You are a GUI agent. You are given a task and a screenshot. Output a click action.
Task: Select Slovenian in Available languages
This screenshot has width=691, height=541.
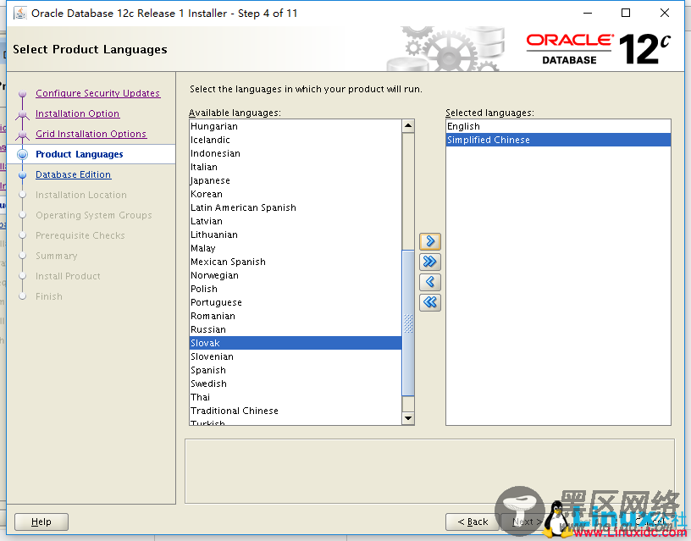(x=296, y=356)
